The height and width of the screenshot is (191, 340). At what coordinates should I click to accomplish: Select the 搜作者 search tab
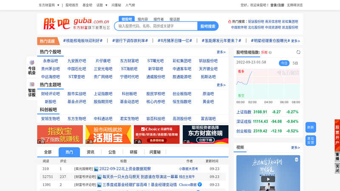coord(159,19)
